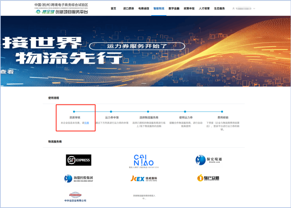
Task: Click the 运力券服务开始了 banner button
Action: 137,46
